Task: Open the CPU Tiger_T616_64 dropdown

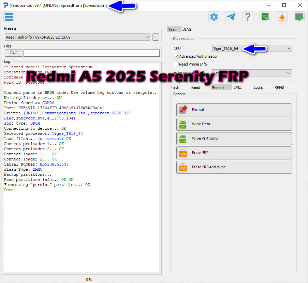Action: [x=252, y=48]
